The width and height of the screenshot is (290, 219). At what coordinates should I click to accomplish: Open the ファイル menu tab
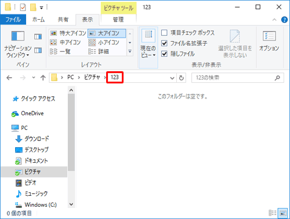(13, 20)
